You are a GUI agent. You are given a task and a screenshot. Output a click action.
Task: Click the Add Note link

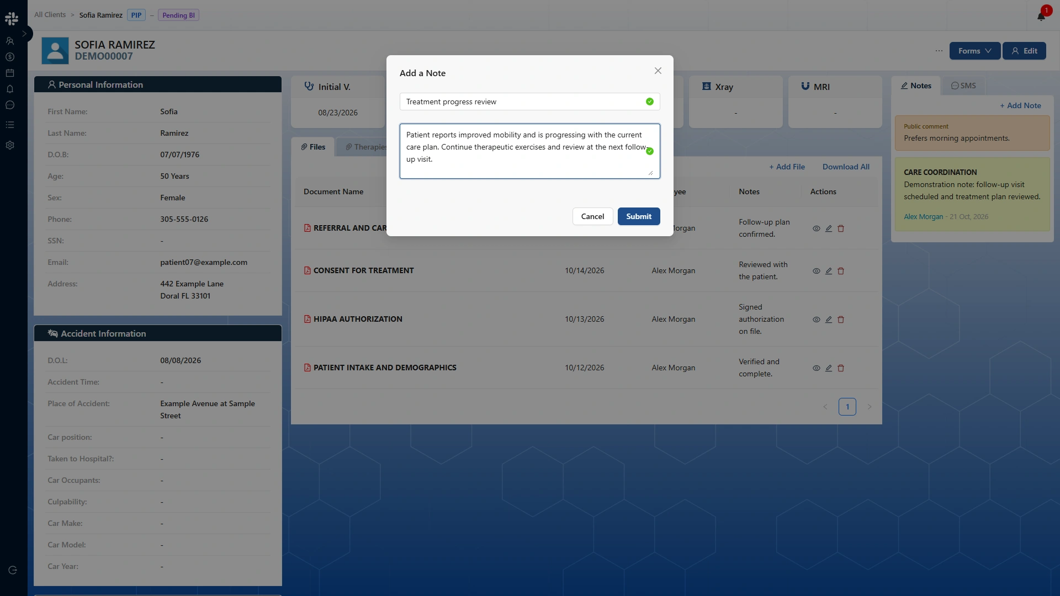[1020, 105]
